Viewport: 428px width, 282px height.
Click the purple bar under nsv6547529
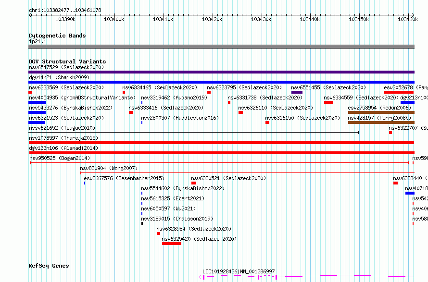pyautogui.click(x=221, y=72)
